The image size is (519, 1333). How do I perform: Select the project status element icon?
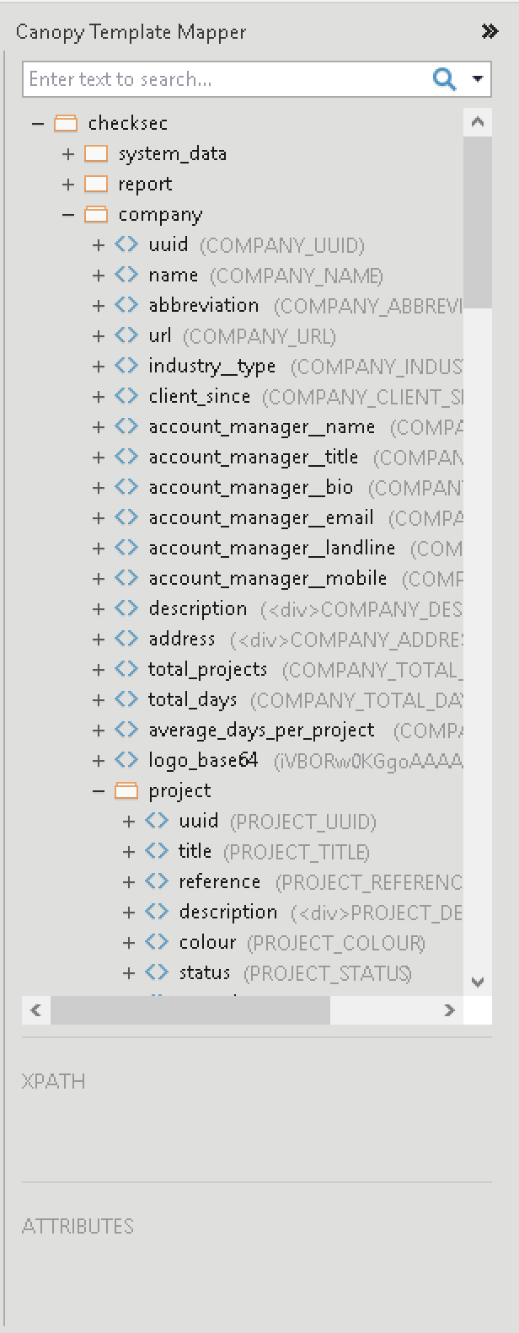pyautogui.click(x=157, y=973)
